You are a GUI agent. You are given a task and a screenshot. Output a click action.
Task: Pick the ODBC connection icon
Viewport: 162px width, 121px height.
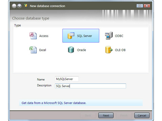[109, 36]
